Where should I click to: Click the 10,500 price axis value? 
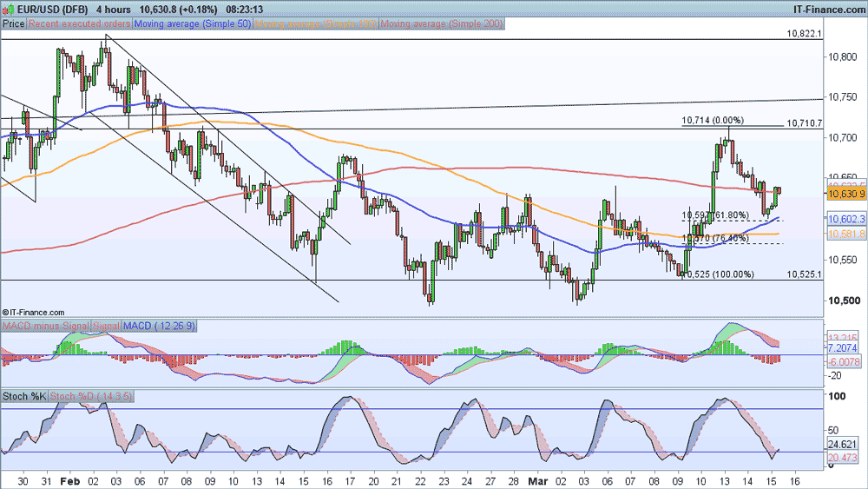843,301
